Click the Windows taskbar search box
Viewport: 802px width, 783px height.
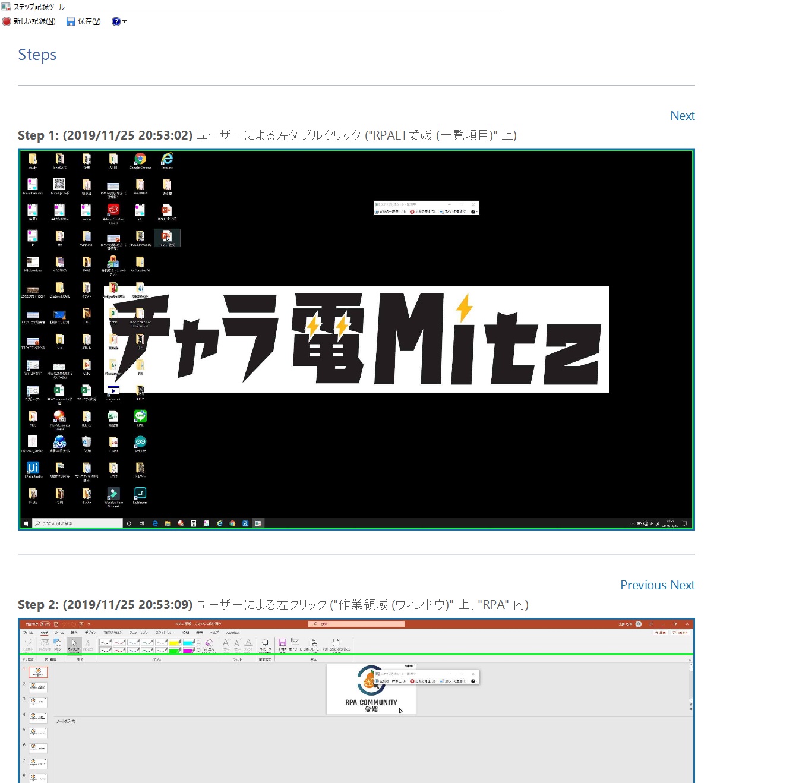[77, 523]
